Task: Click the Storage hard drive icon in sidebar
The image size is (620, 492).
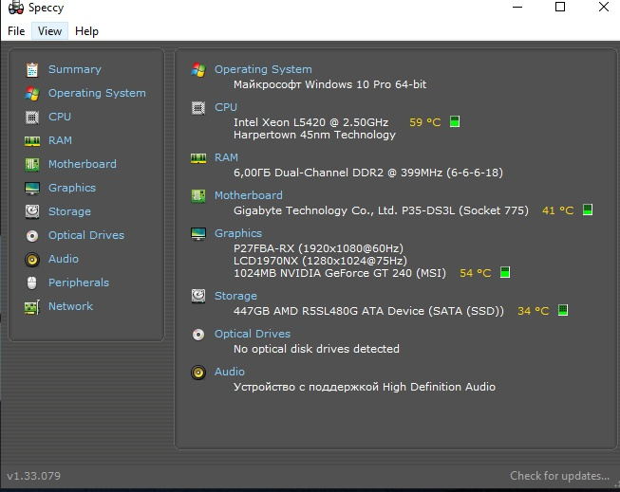Action: point(32,211)
